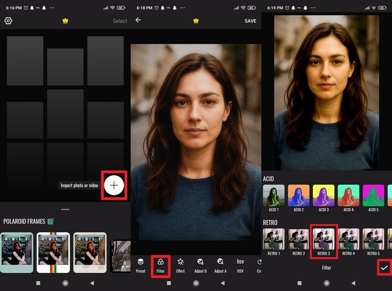
Task: Tap the crown icon on the gallery screen
Action: tap(65, 21)
